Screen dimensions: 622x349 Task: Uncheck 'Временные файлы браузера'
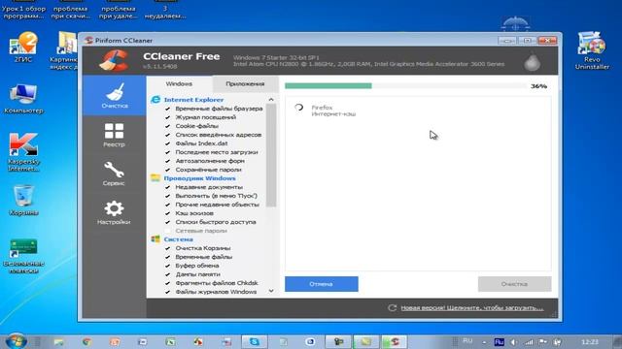[x=167, y=109]
